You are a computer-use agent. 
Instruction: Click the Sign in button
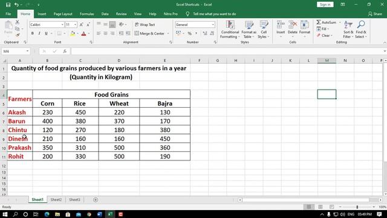(x=325, y=4)
